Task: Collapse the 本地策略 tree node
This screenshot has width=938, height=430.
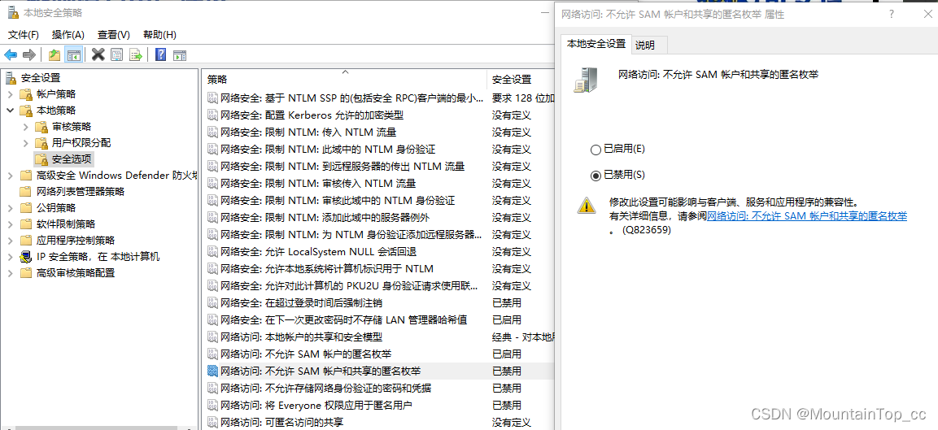Action: (x=11, y=110)
